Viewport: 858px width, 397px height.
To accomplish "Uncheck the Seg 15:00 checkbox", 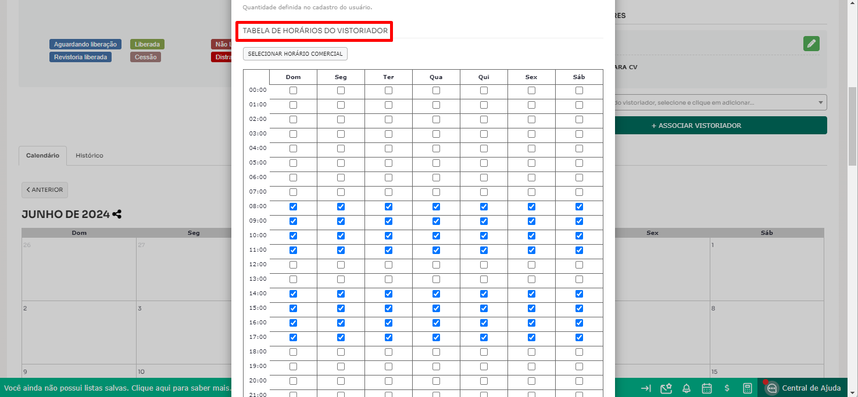I will point(341,308).
